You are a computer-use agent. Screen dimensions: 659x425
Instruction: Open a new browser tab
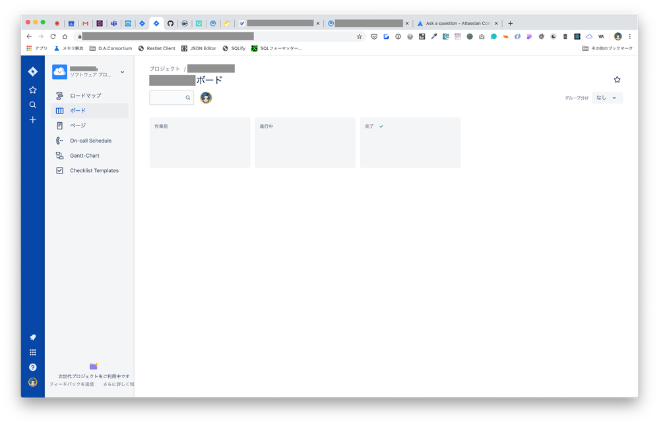click(510, 24)
